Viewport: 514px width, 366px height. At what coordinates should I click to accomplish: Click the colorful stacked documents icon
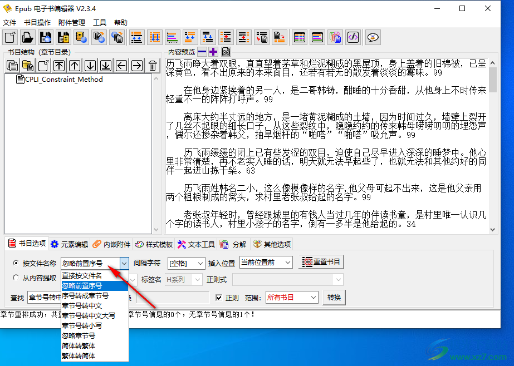(335, 37)
